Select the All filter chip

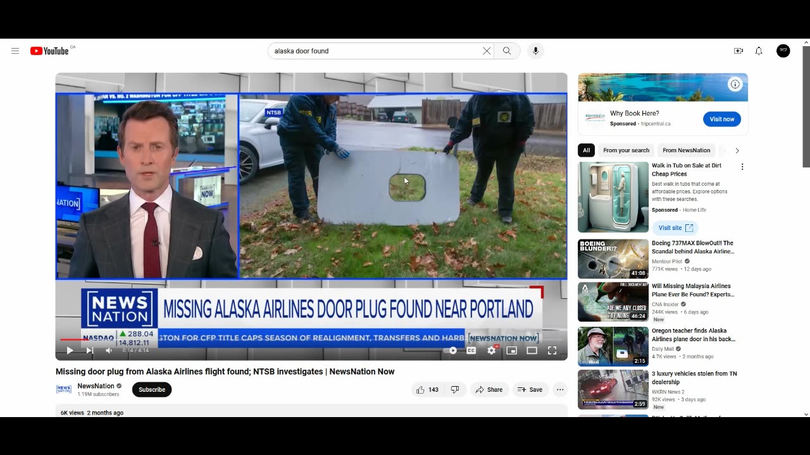586,150
